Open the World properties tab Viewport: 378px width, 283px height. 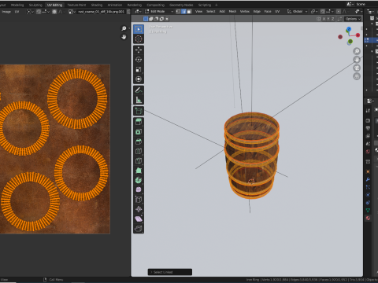pyautogui.click(x=368, y=152)
